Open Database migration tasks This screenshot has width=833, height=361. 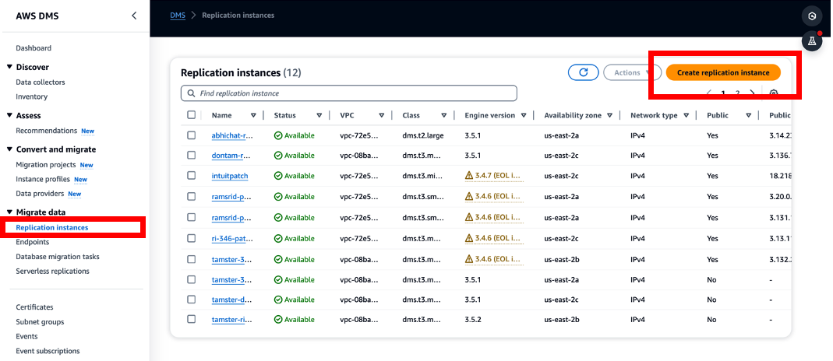58,257
